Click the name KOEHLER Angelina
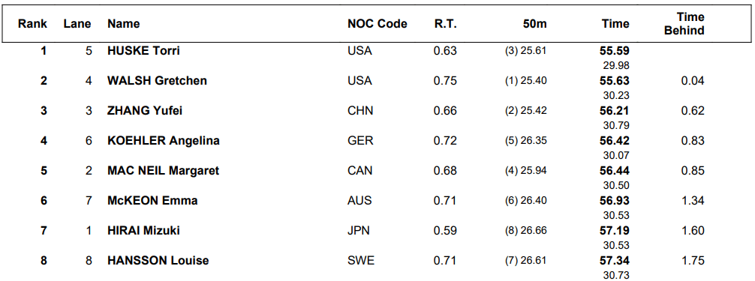The height and width of the screenshot is (281, 755). click(163, 141)
